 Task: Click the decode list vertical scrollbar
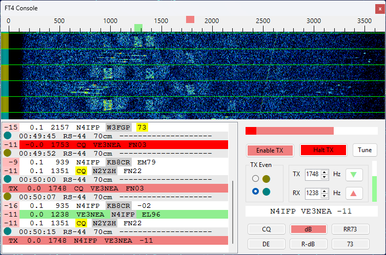[233, 205]
